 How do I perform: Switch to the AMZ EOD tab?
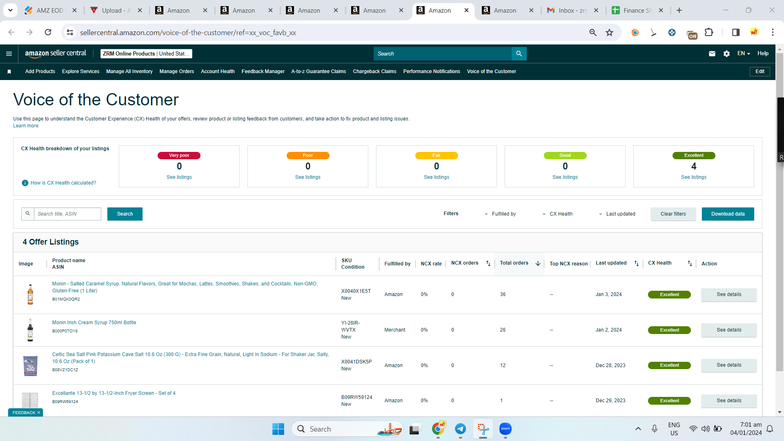[50, 10]
